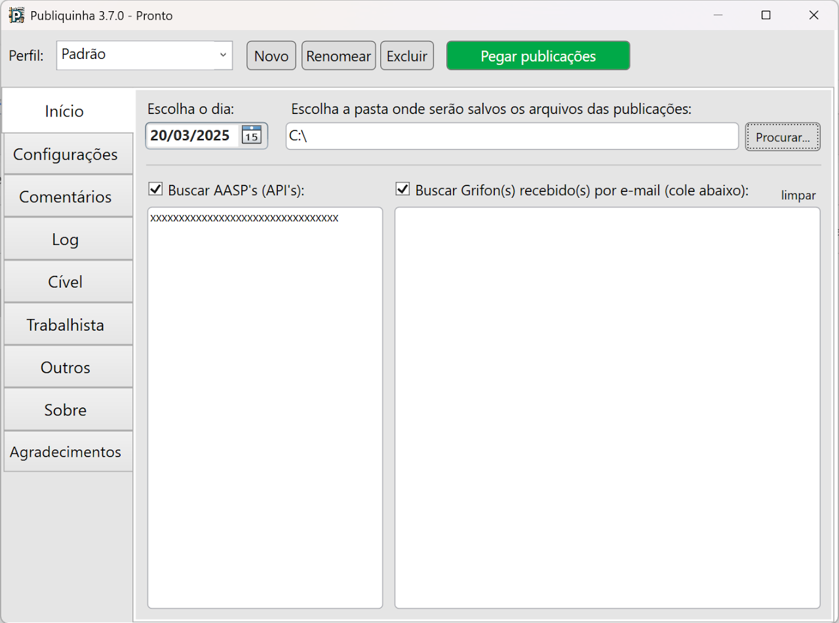Screen dimensions: 839x623
Task: Create a new profile with Novo
Action: tap(271, 55)
